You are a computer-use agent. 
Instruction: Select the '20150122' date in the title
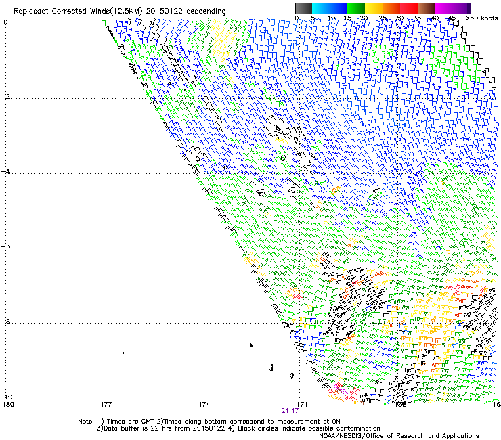point(165,12)
